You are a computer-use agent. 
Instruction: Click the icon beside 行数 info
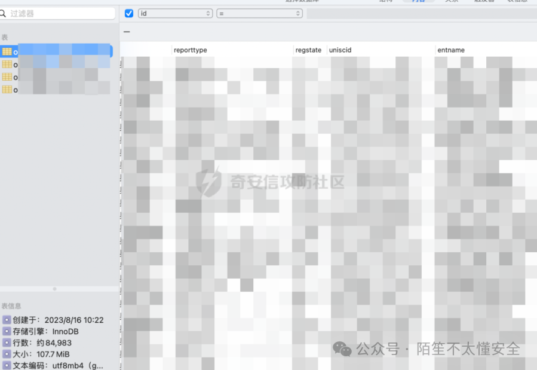(7, 343)
